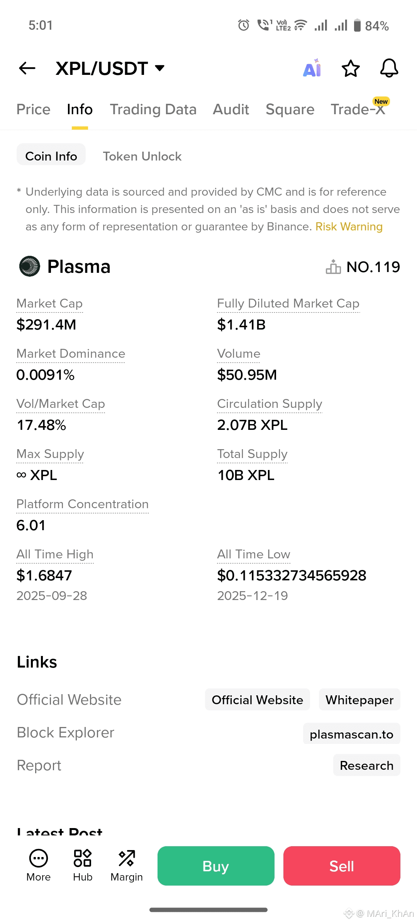Tap the back arrow icon
The image size is (417, 923).
tap(27, 68)
